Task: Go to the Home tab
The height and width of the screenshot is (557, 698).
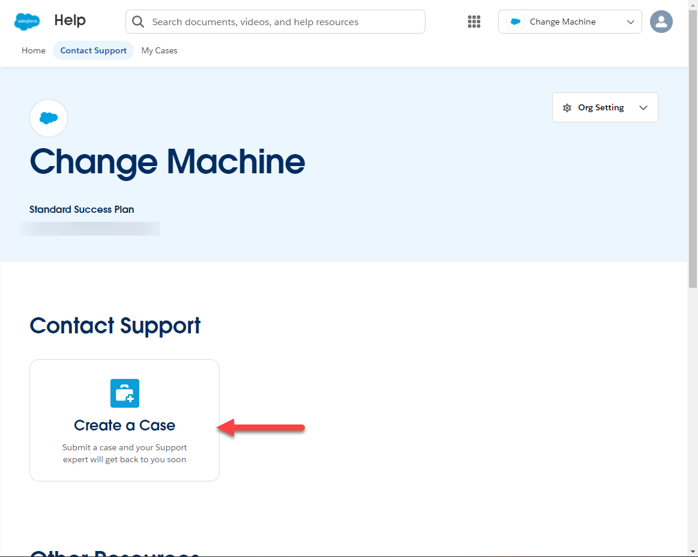Action: (34, 50)
